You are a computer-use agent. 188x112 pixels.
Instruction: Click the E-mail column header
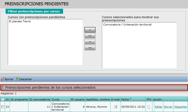click(115, 99)
